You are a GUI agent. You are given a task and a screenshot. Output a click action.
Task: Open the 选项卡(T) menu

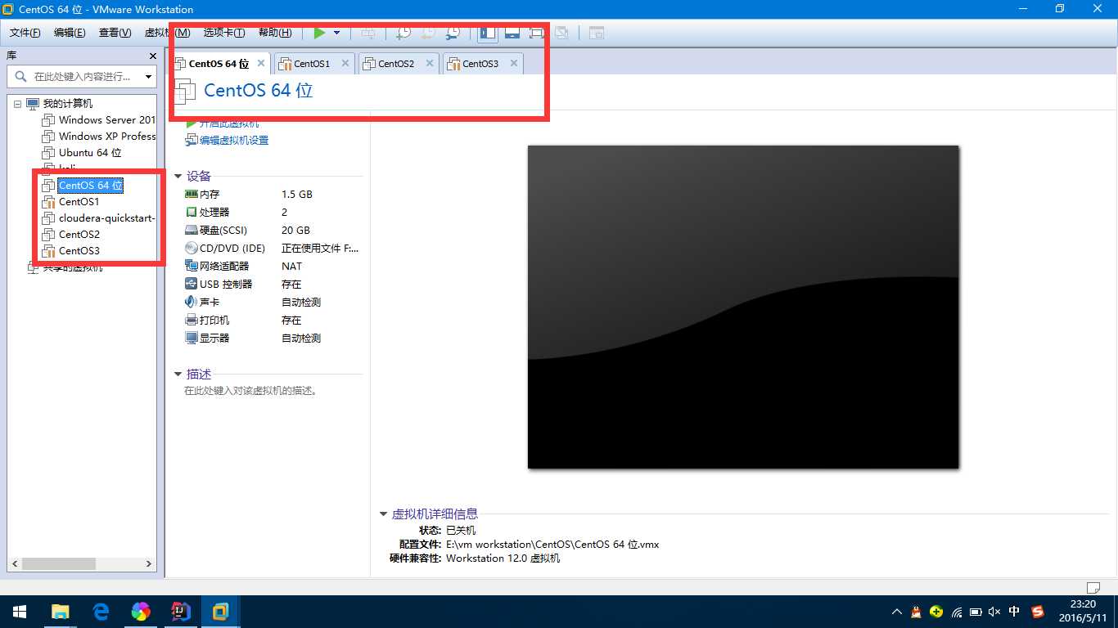pos(224,33)
